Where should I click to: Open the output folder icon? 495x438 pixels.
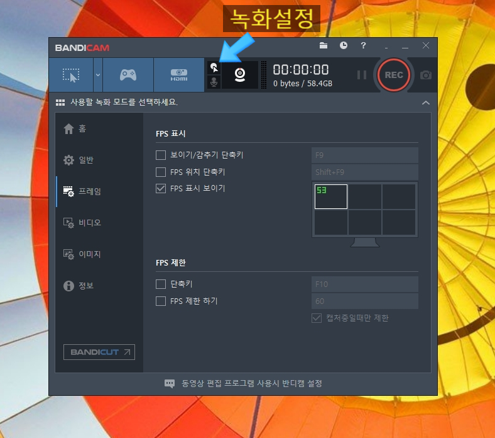(x=324, y=45)
